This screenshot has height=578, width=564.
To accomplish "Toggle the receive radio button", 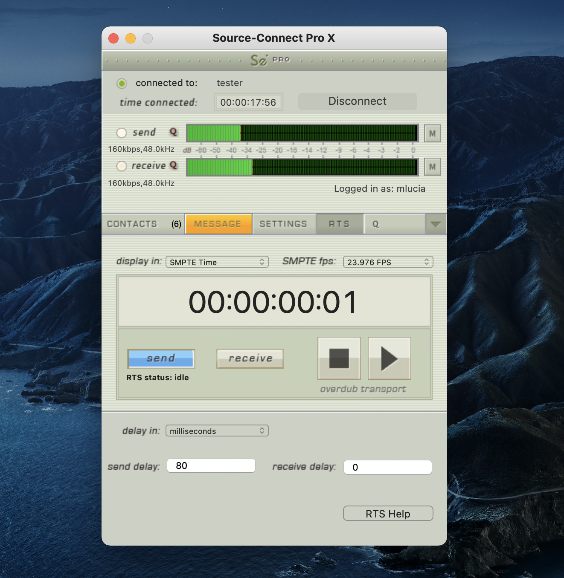I will click(x=122, y=166).
